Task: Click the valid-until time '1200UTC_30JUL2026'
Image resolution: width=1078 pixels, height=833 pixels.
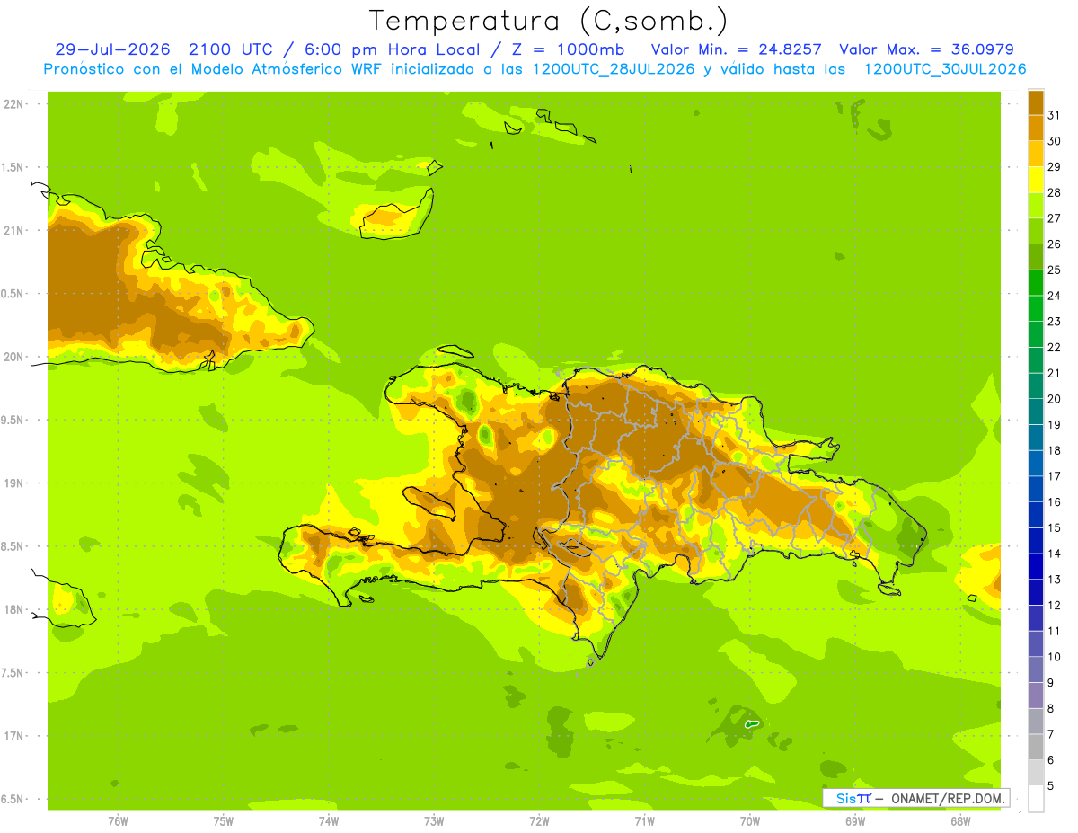Action: pos(944,69)
